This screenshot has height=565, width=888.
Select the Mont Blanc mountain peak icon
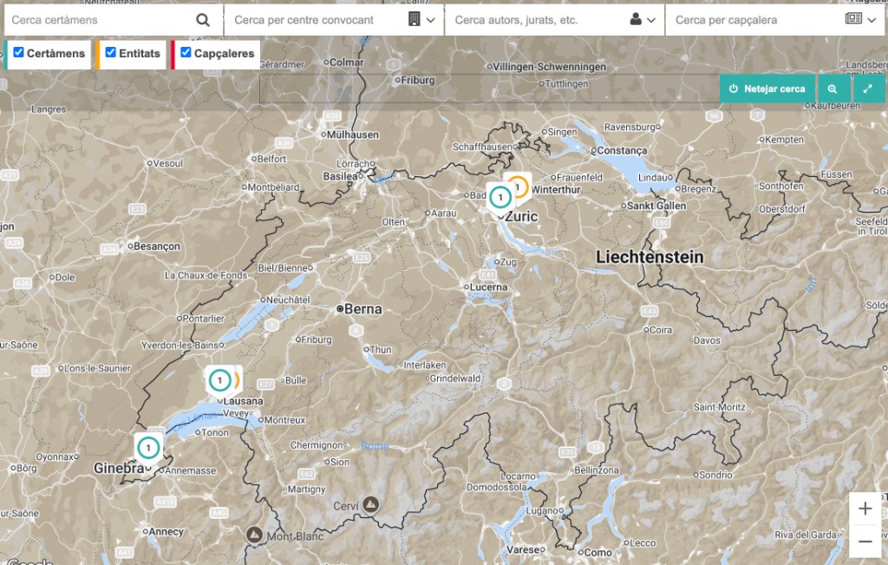point(254,535)
